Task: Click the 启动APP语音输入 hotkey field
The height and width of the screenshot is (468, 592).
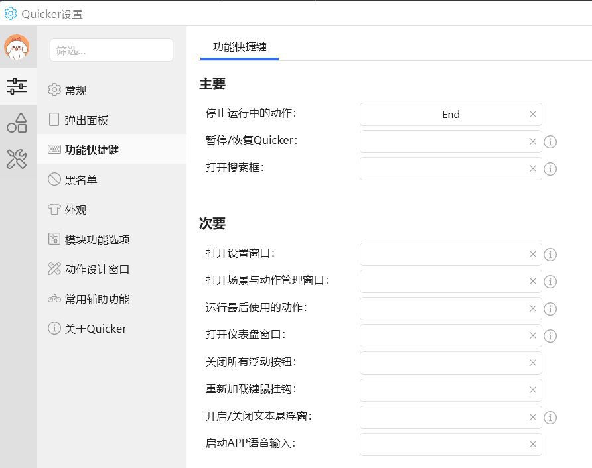Action: click(451, 444)
